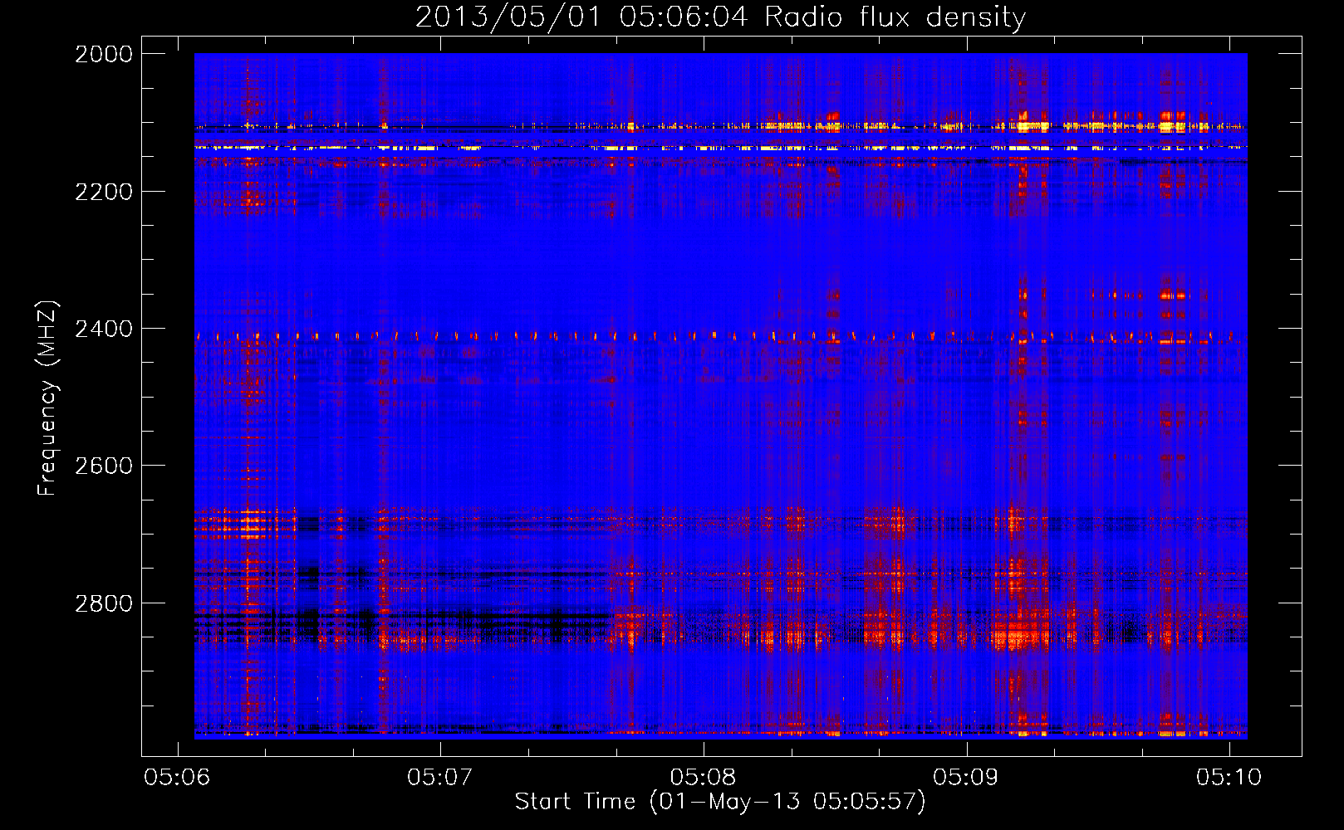Select the 2200 frequency axis label
This screenshot has width=1344, height=830.
[x=104, y=192]
